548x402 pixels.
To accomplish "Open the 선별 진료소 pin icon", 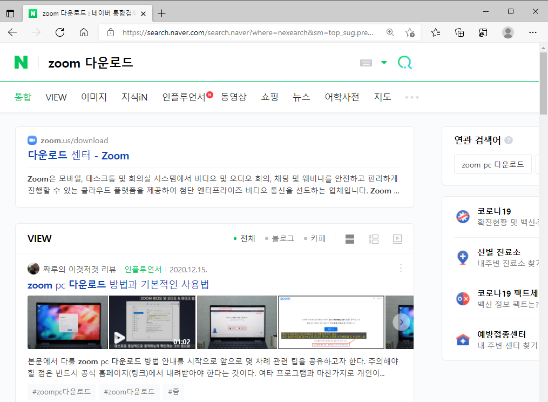I will 463,258.
